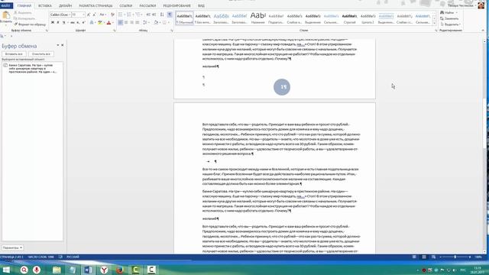Screen dimensions: 489x275
Task: Toggle paragraph marks display (¶)
Action: (x=170, y=15)
